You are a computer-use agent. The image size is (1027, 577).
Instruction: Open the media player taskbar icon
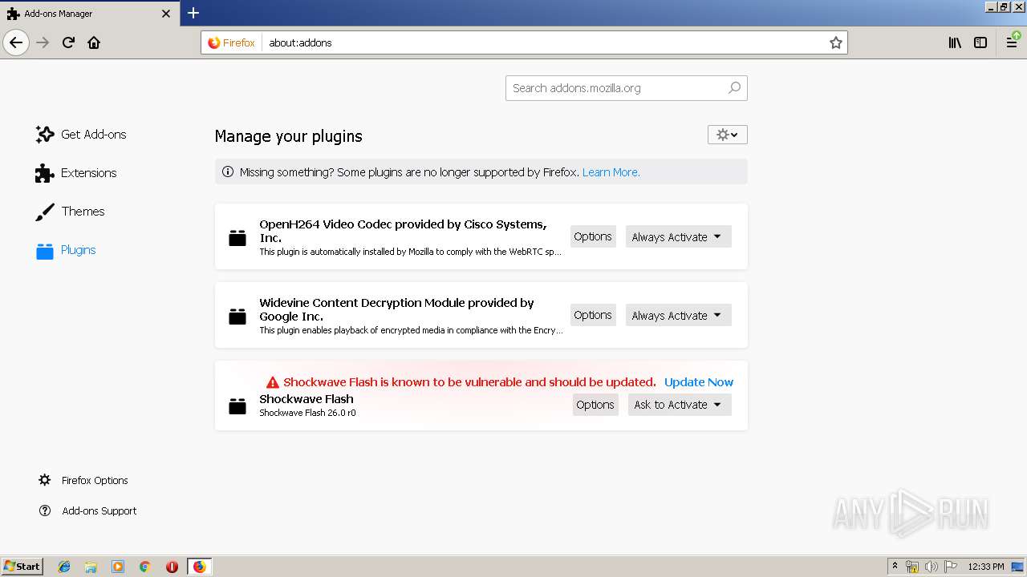118,567
